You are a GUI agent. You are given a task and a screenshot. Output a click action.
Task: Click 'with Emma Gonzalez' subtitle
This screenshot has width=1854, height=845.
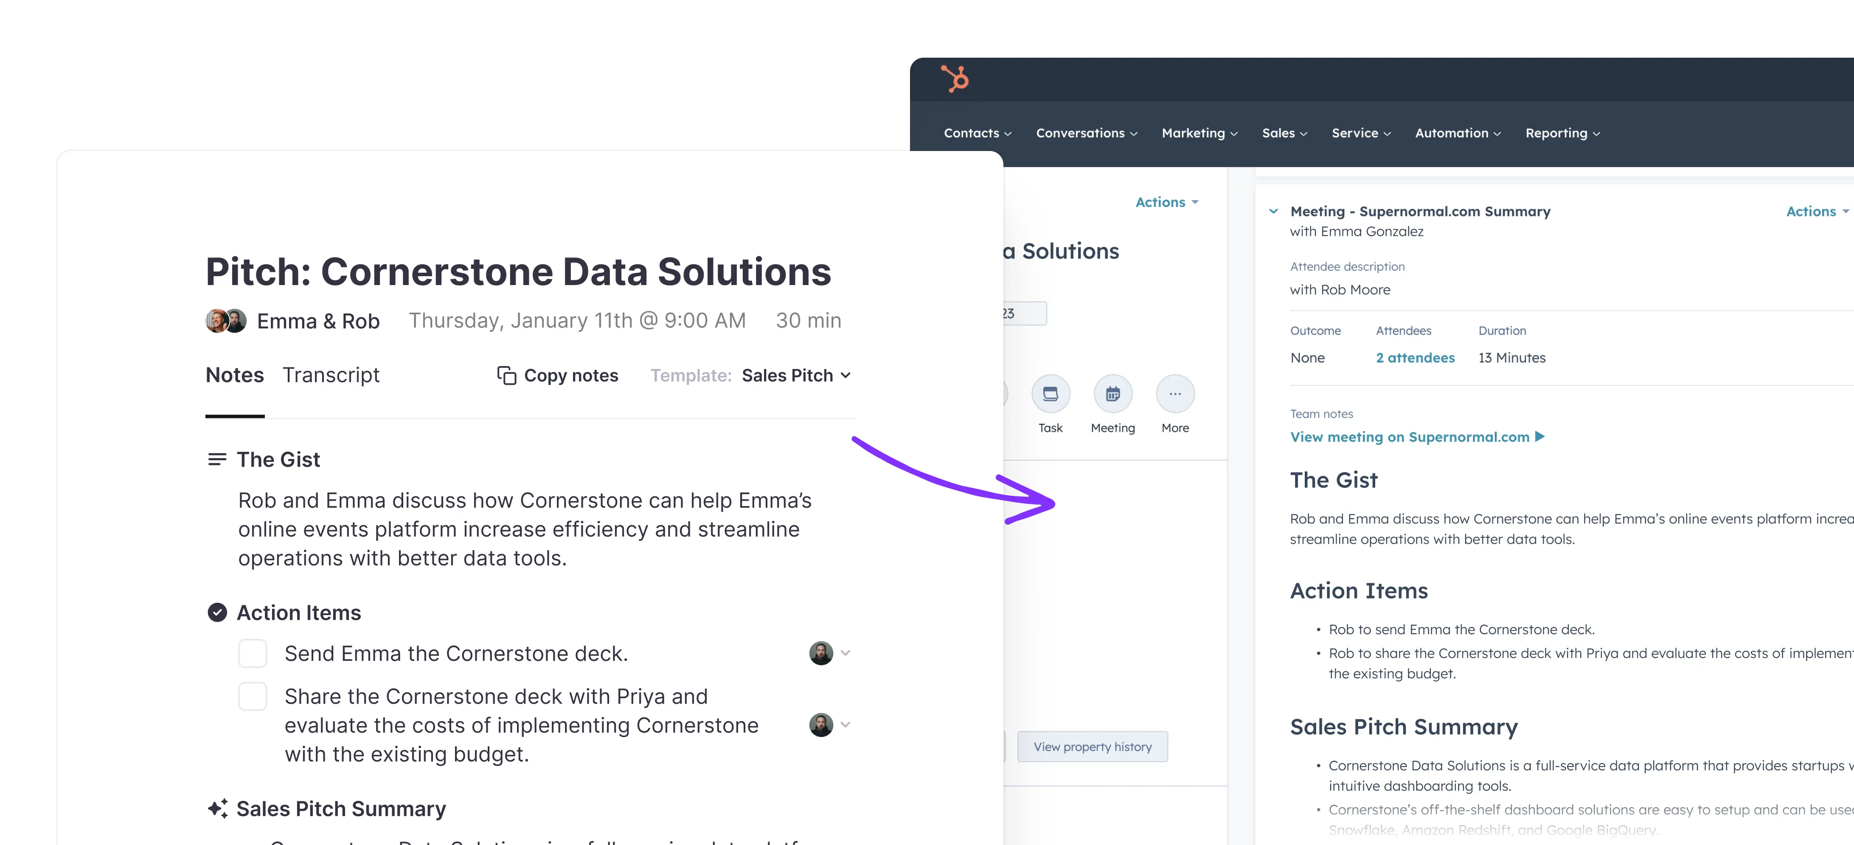(1356, 231)
